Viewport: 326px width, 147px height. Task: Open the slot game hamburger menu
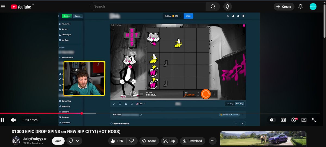(142, 94)
